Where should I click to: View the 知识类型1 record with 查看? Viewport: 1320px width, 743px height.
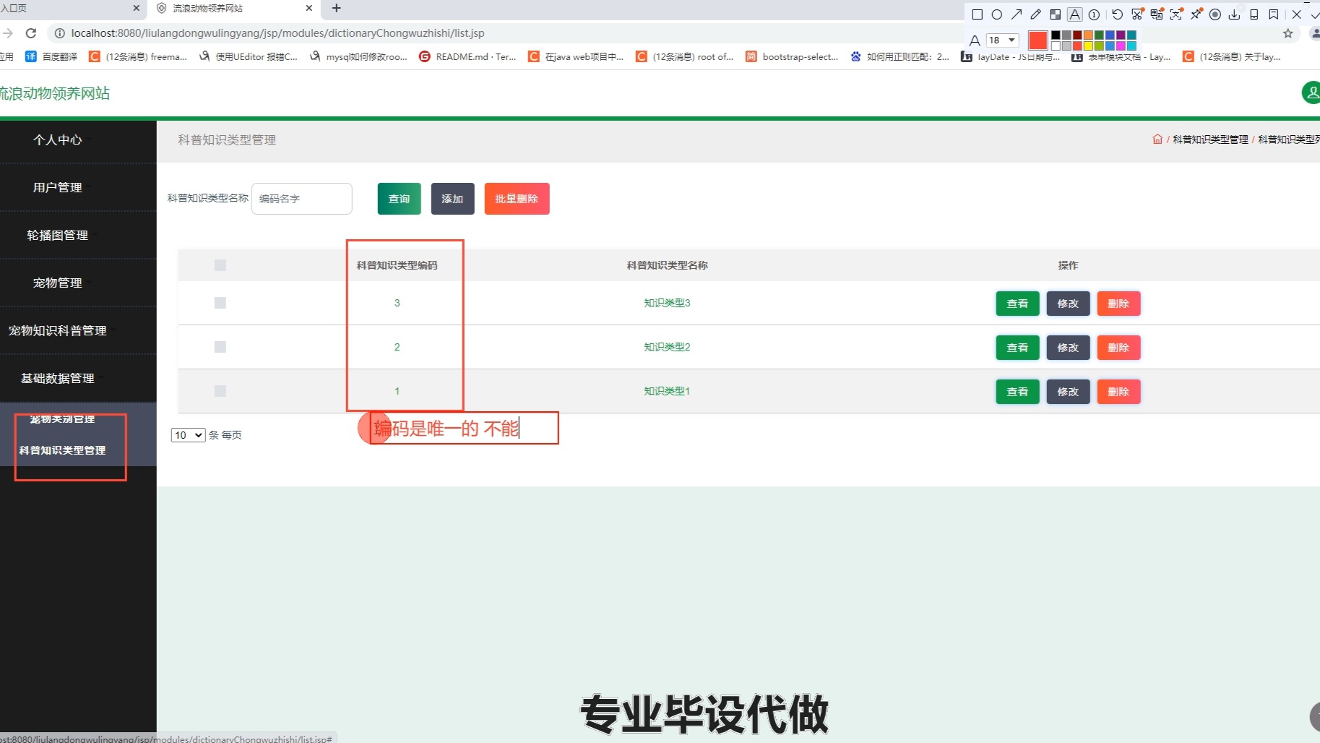[1017, 392]
